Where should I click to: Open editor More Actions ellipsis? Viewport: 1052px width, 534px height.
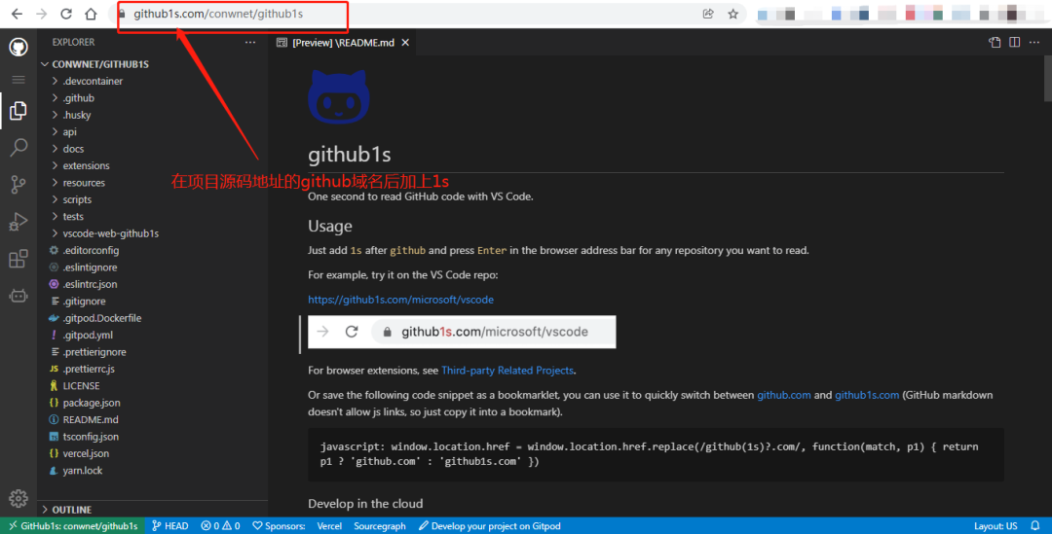click(x=1034, y=42)
